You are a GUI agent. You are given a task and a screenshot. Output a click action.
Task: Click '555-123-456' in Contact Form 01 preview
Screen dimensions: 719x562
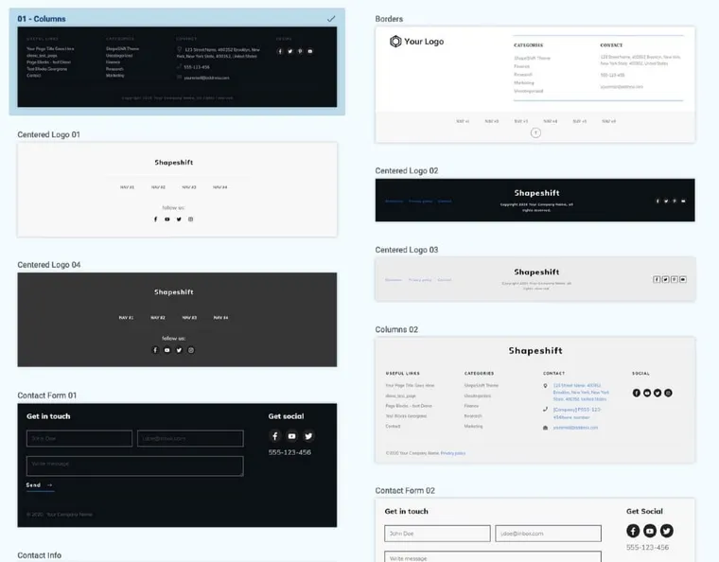coord(289,452)
